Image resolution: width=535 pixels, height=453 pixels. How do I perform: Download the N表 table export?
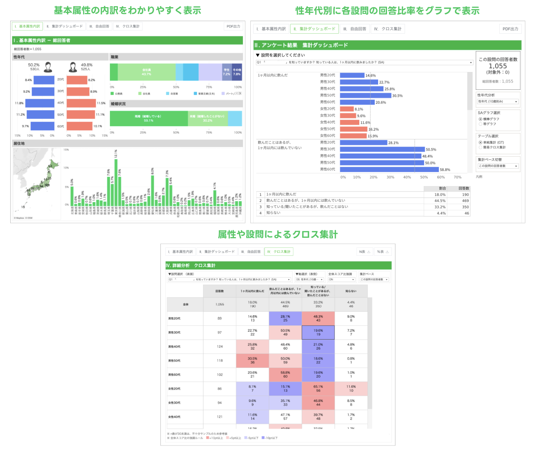click(364, 252)
